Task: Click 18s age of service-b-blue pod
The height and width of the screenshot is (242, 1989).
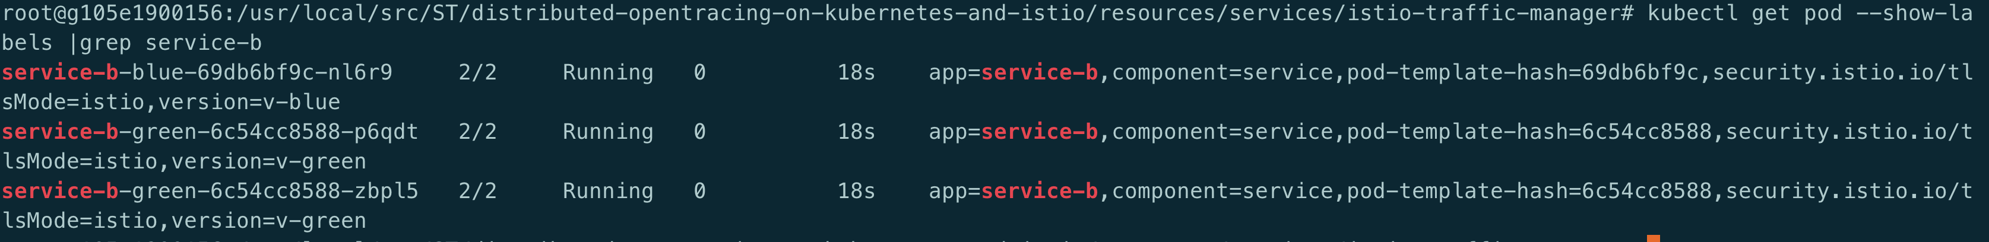Action: pyautogui.click(x=857, y=72)
